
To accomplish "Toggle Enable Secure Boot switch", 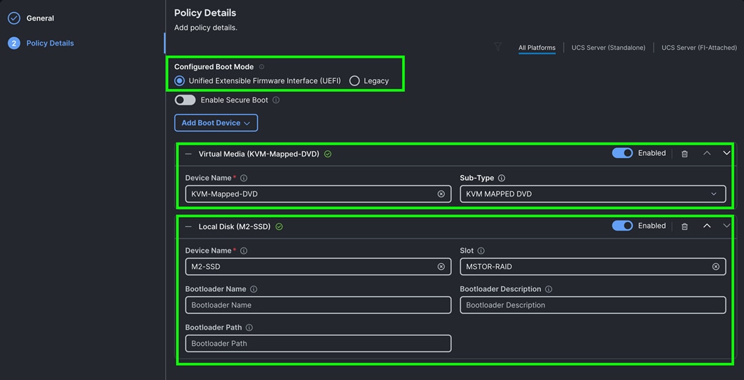I will click(x=185, y=100).
